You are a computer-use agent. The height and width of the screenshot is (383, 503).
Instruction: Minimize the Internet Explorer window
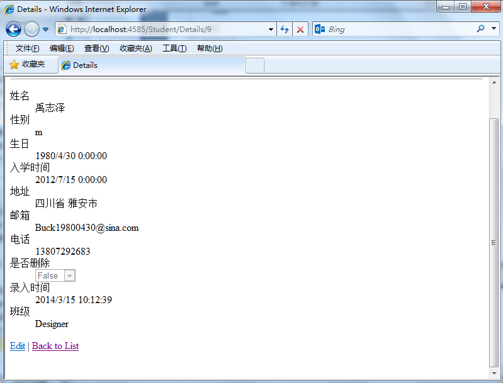445,7
